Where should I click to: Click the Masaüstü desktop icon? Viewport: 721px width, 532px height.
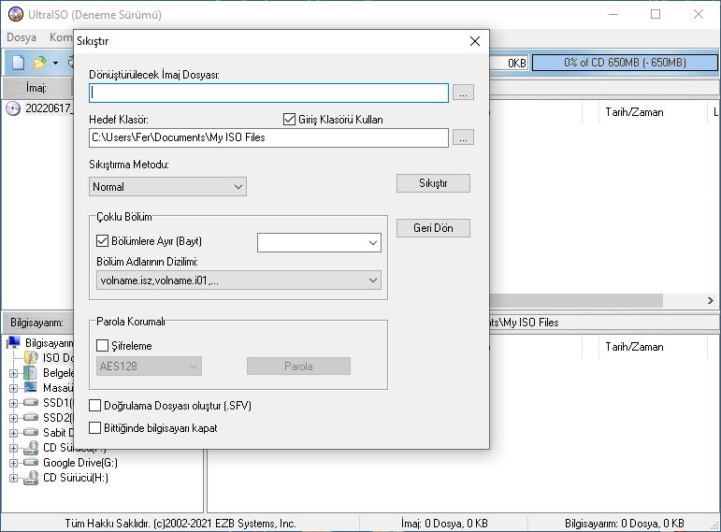(x=30, y=387)
